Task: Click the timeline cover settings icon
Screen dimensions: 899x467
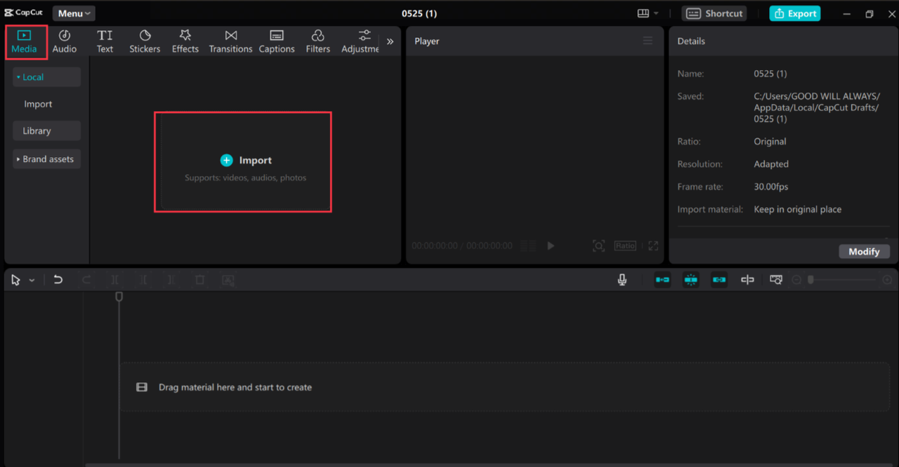Action: [x=775, y=280]
